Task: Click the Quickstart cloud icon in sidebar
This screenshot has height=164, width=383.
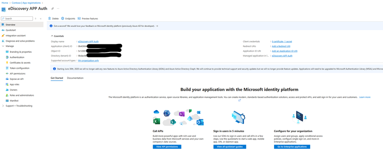Action: (3, 30)
